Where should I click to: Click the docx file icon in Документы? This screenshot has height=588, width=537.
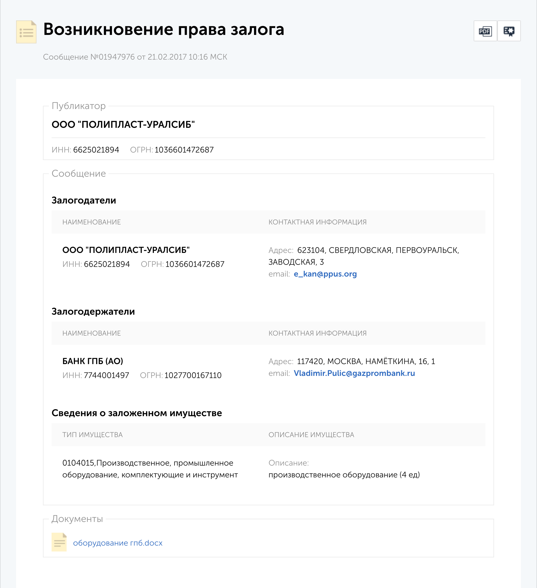tap(59, 542)
